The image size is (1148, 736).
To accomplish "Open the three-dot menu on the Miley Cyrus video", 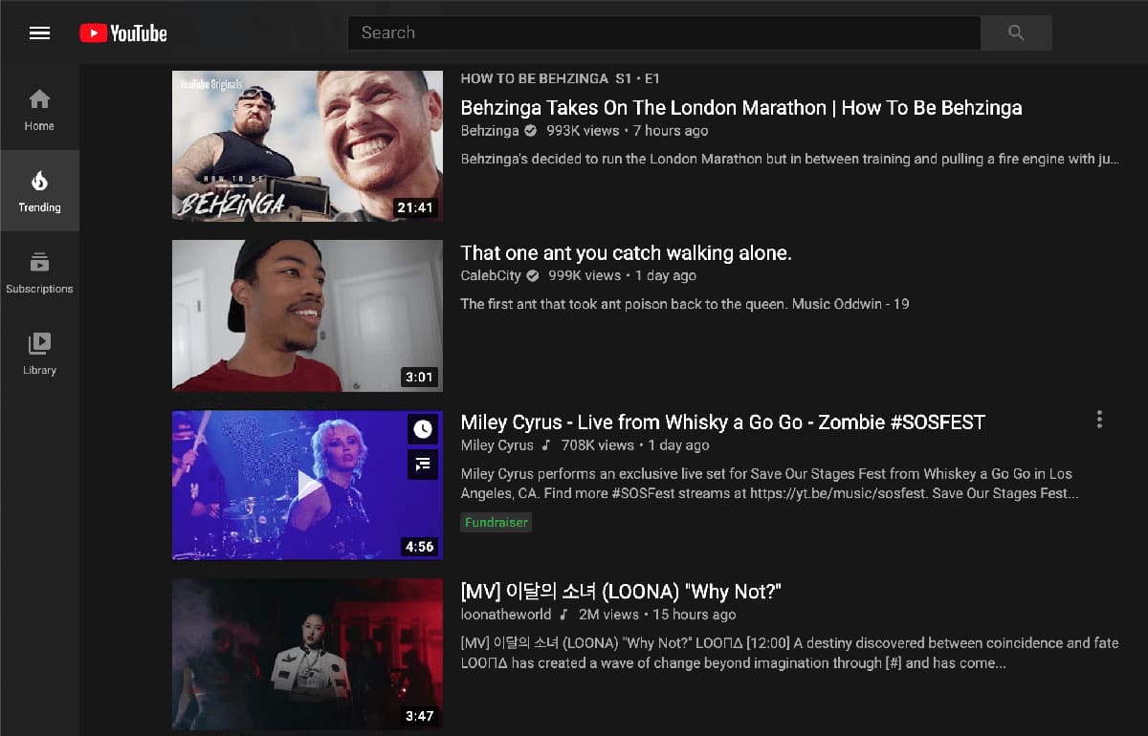I will [x=1099, y=419].
